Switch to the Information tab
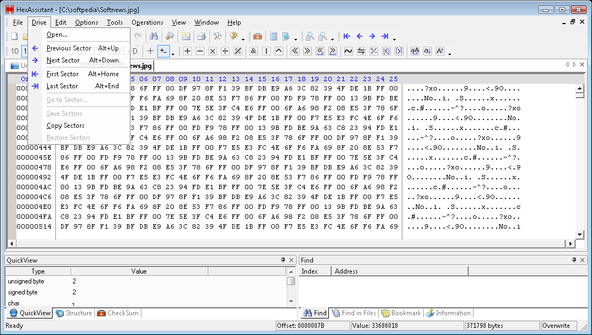This screenshot has width=592, height=335. [x=448, y=313]
